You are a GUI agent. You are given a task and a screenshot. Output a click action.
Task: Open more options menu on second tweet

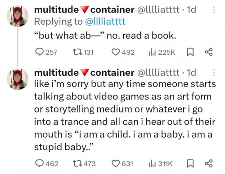pyautogui.click(x=214, y=73)
